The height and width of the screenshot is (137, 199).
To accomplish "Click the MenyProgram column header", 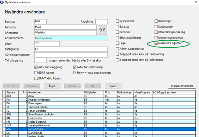I will click(x=143, y=92).
